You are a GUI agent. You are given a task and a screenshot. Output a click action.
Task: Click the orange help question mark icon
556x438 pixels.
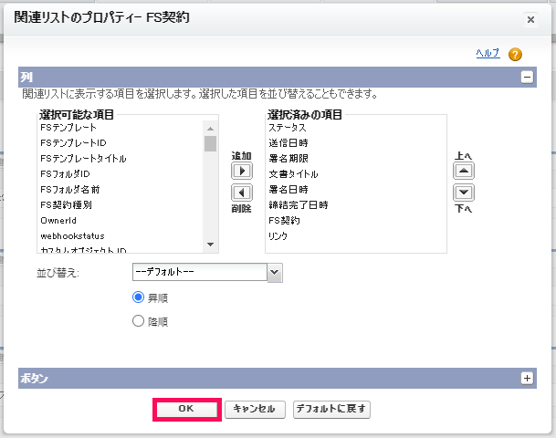515,55
